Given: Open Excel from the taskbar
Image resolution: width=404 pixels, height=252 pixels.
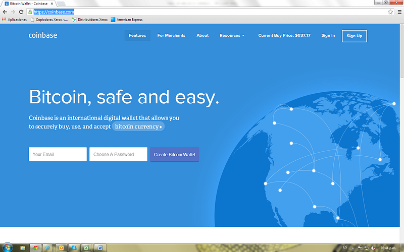Looking at the screenshot, I should pos(87,248).
